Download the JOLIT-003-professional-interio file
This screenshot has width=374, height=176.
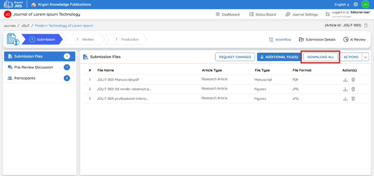345,99
